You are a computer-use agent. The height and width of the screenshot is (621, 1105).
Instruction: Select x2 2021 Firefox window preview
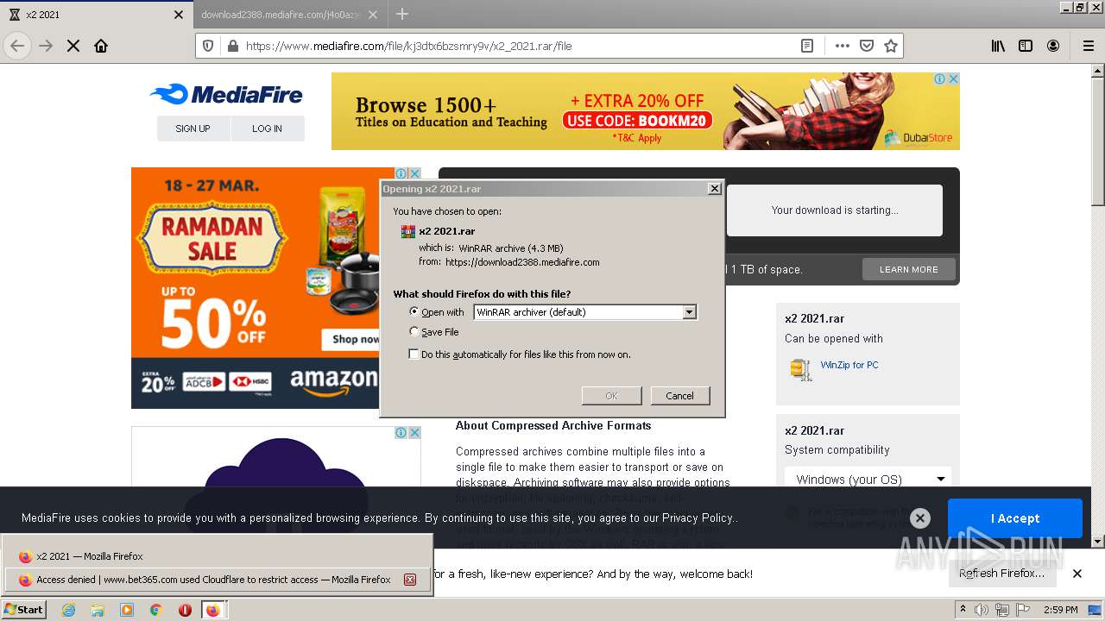coord(217,556)
